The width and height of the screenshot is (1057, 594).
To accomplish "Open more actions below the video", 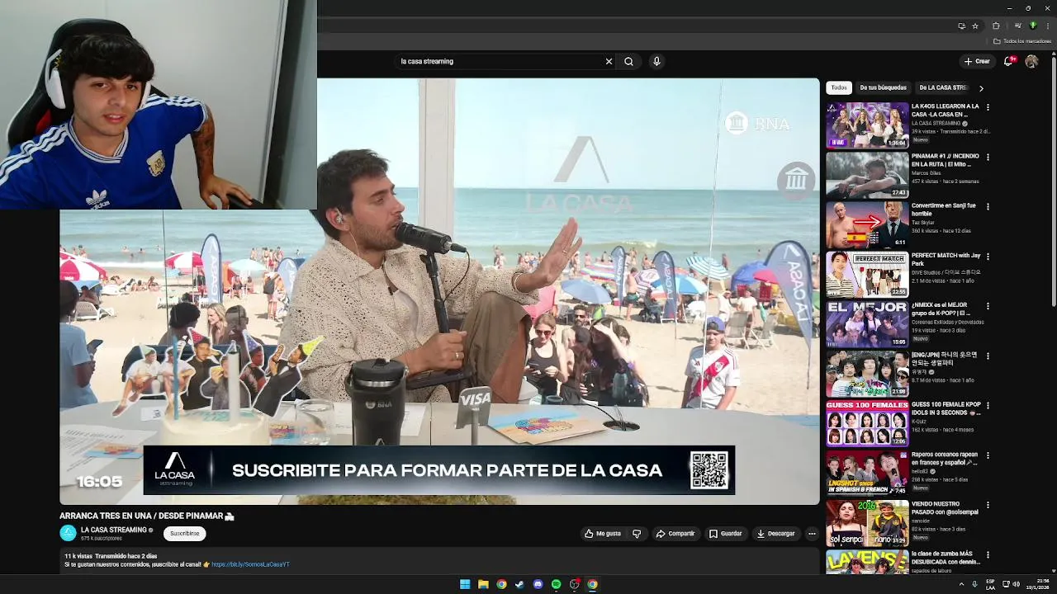I will coord(812,534).
